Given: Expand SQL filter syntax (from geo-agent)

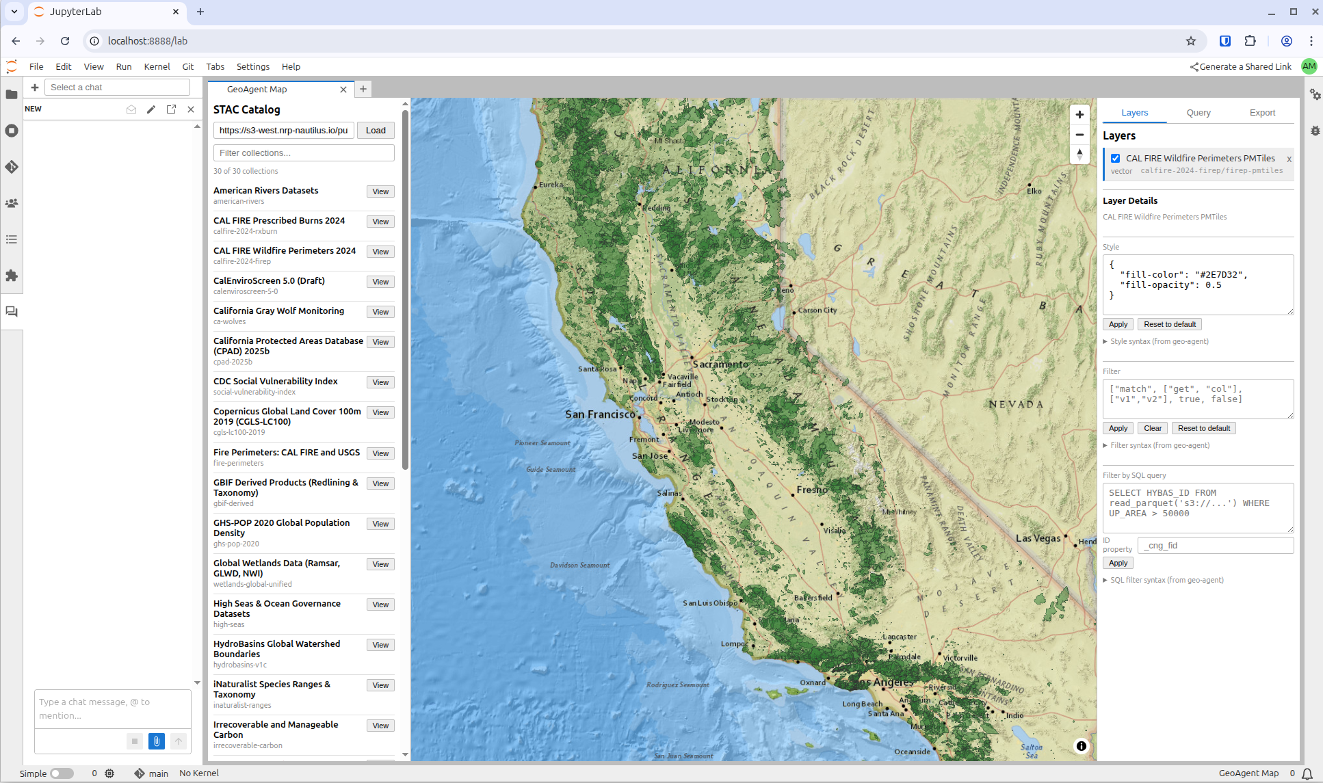Looking at the screenshot, I should pos(1163,580).
